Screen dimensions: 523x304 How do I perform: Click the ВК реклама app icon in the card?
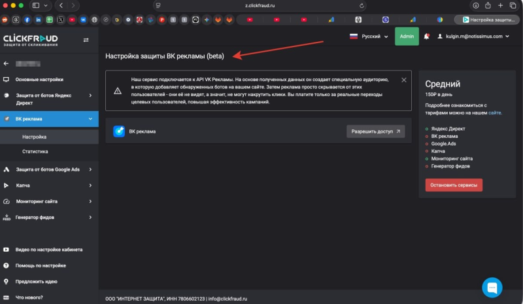(119, 131)
